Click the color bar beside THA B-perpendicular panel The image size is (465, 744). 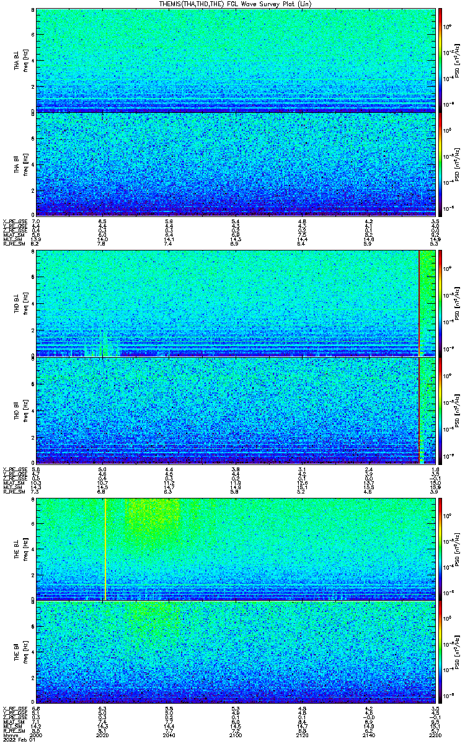click(441, 60)
